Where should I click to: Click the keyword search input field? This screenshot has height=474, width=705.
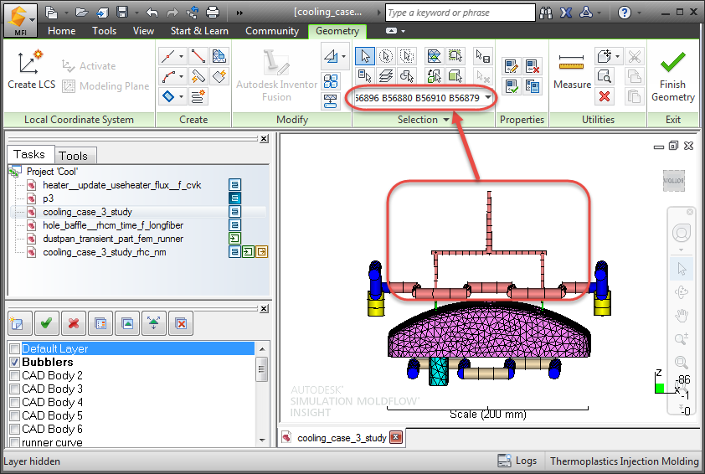tap(461, 13)
